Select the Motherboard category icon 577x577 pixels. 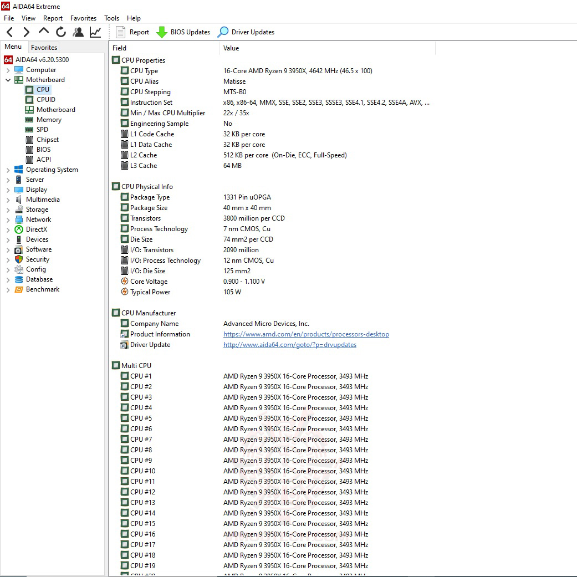(19, 79)
